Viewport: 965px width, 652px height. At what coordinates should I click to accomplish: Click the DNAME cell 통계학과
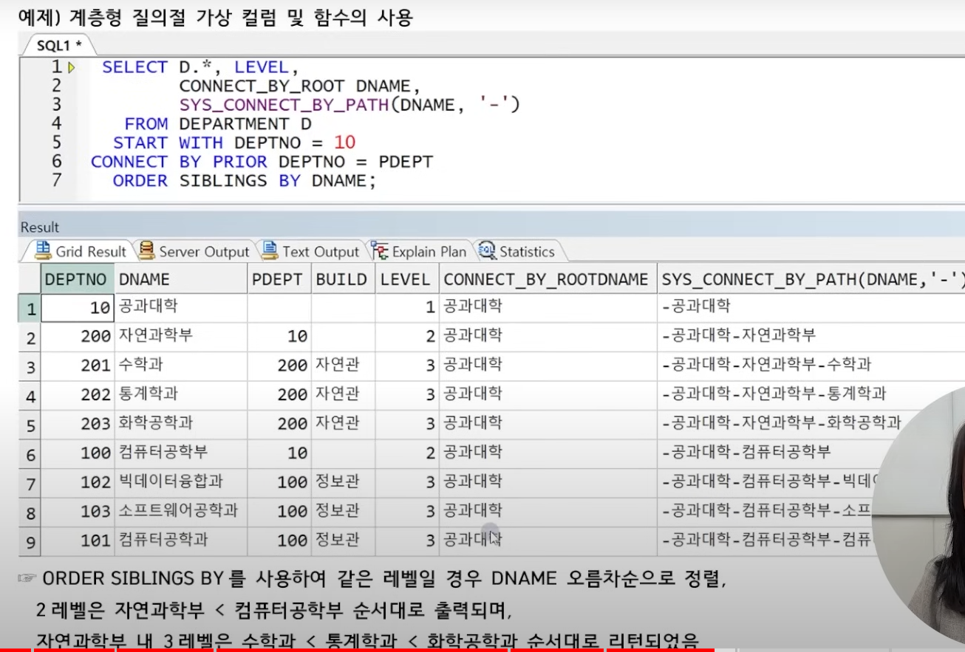coord(181,394)
